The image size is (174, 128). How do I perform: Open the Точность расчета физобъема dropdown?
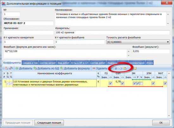click(x=138, y=42)
